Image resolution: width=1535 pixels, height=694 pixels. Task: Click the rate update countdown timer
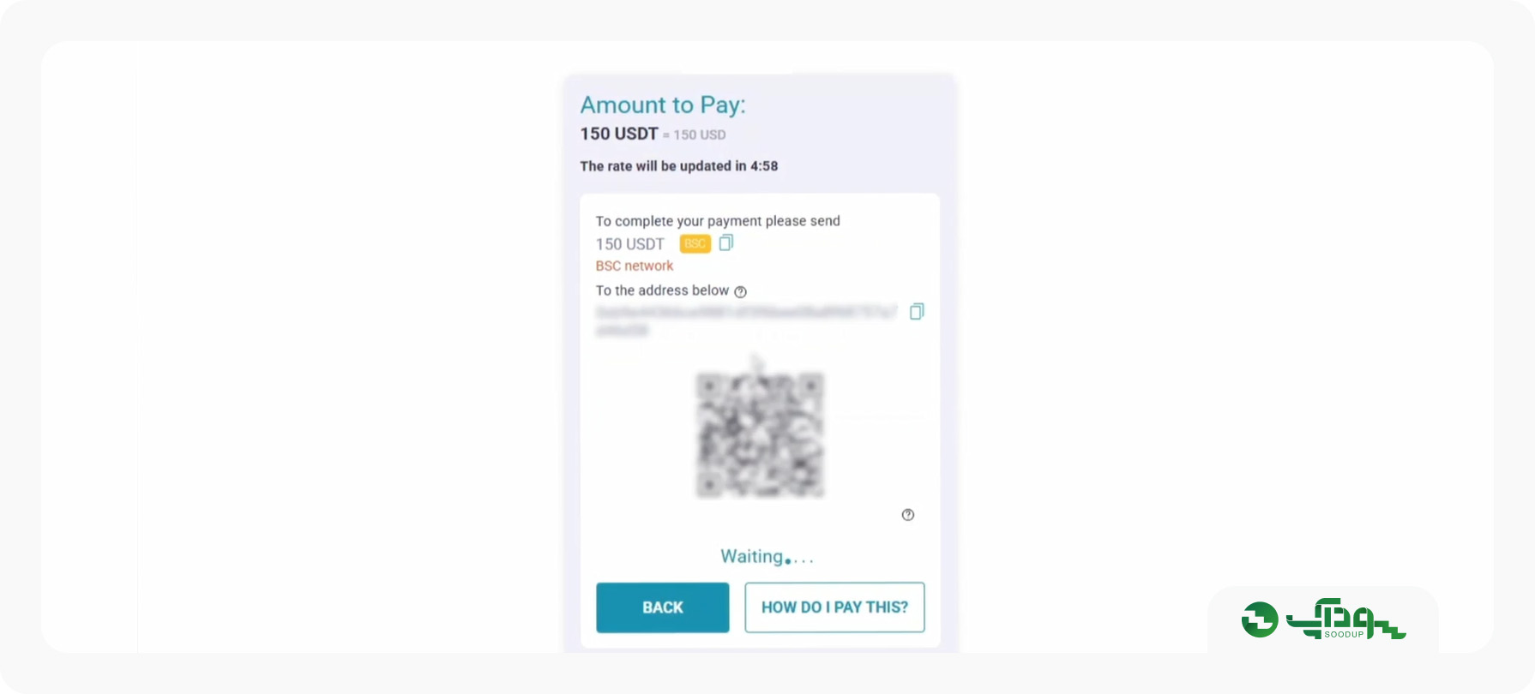764,166
